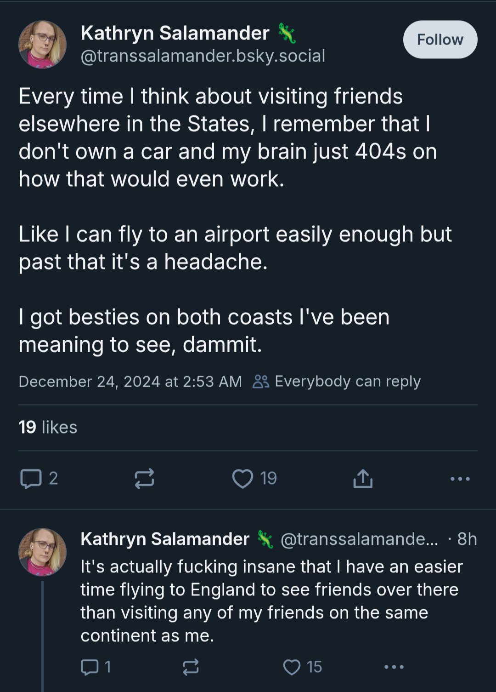This screenshot has height=692, width=496.
Task: Like the main post with 19 likes
Action: point(254,479)
